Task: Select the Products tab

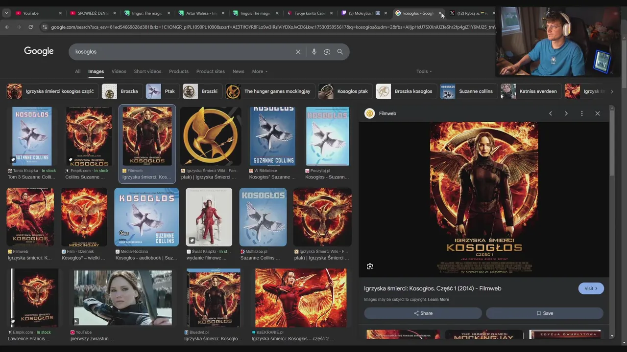Action: (179, 71)
